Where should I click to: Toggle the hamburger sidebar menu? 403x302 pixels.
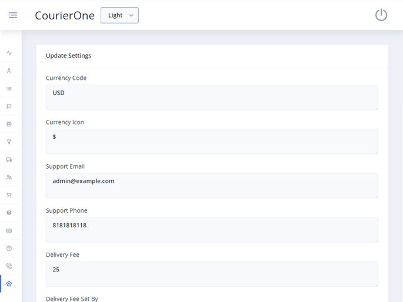[x=13, y=15]
